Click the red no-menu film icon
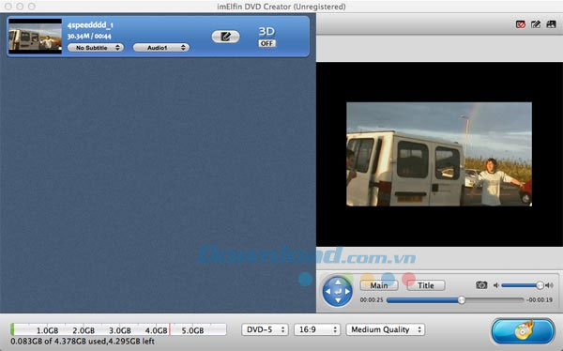 point(520,24)
